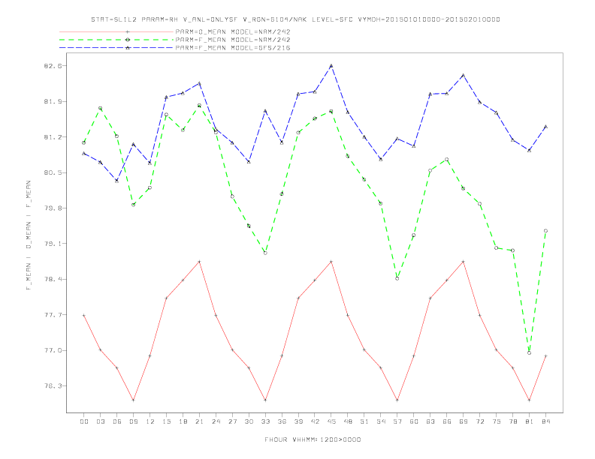The image size is (595, 459).
Task: Click the blue GFS peak marker at hour 45
Action: click(x=331, y=66)
